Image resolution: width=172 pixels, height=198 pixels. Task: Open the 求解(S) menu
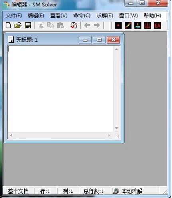105,16
